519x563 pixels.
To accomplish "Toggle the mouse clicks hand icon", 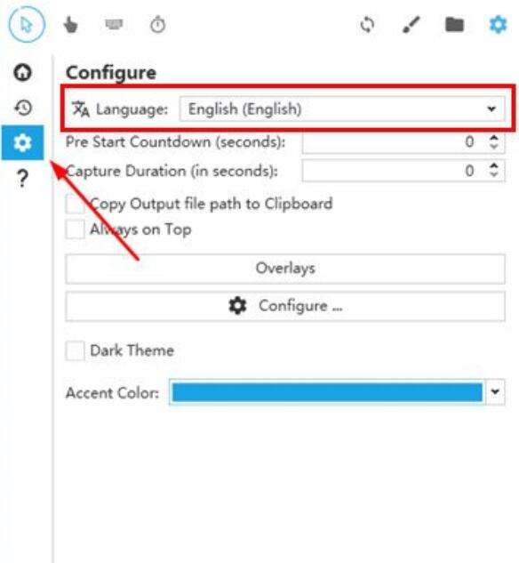I will click(70, 25).
